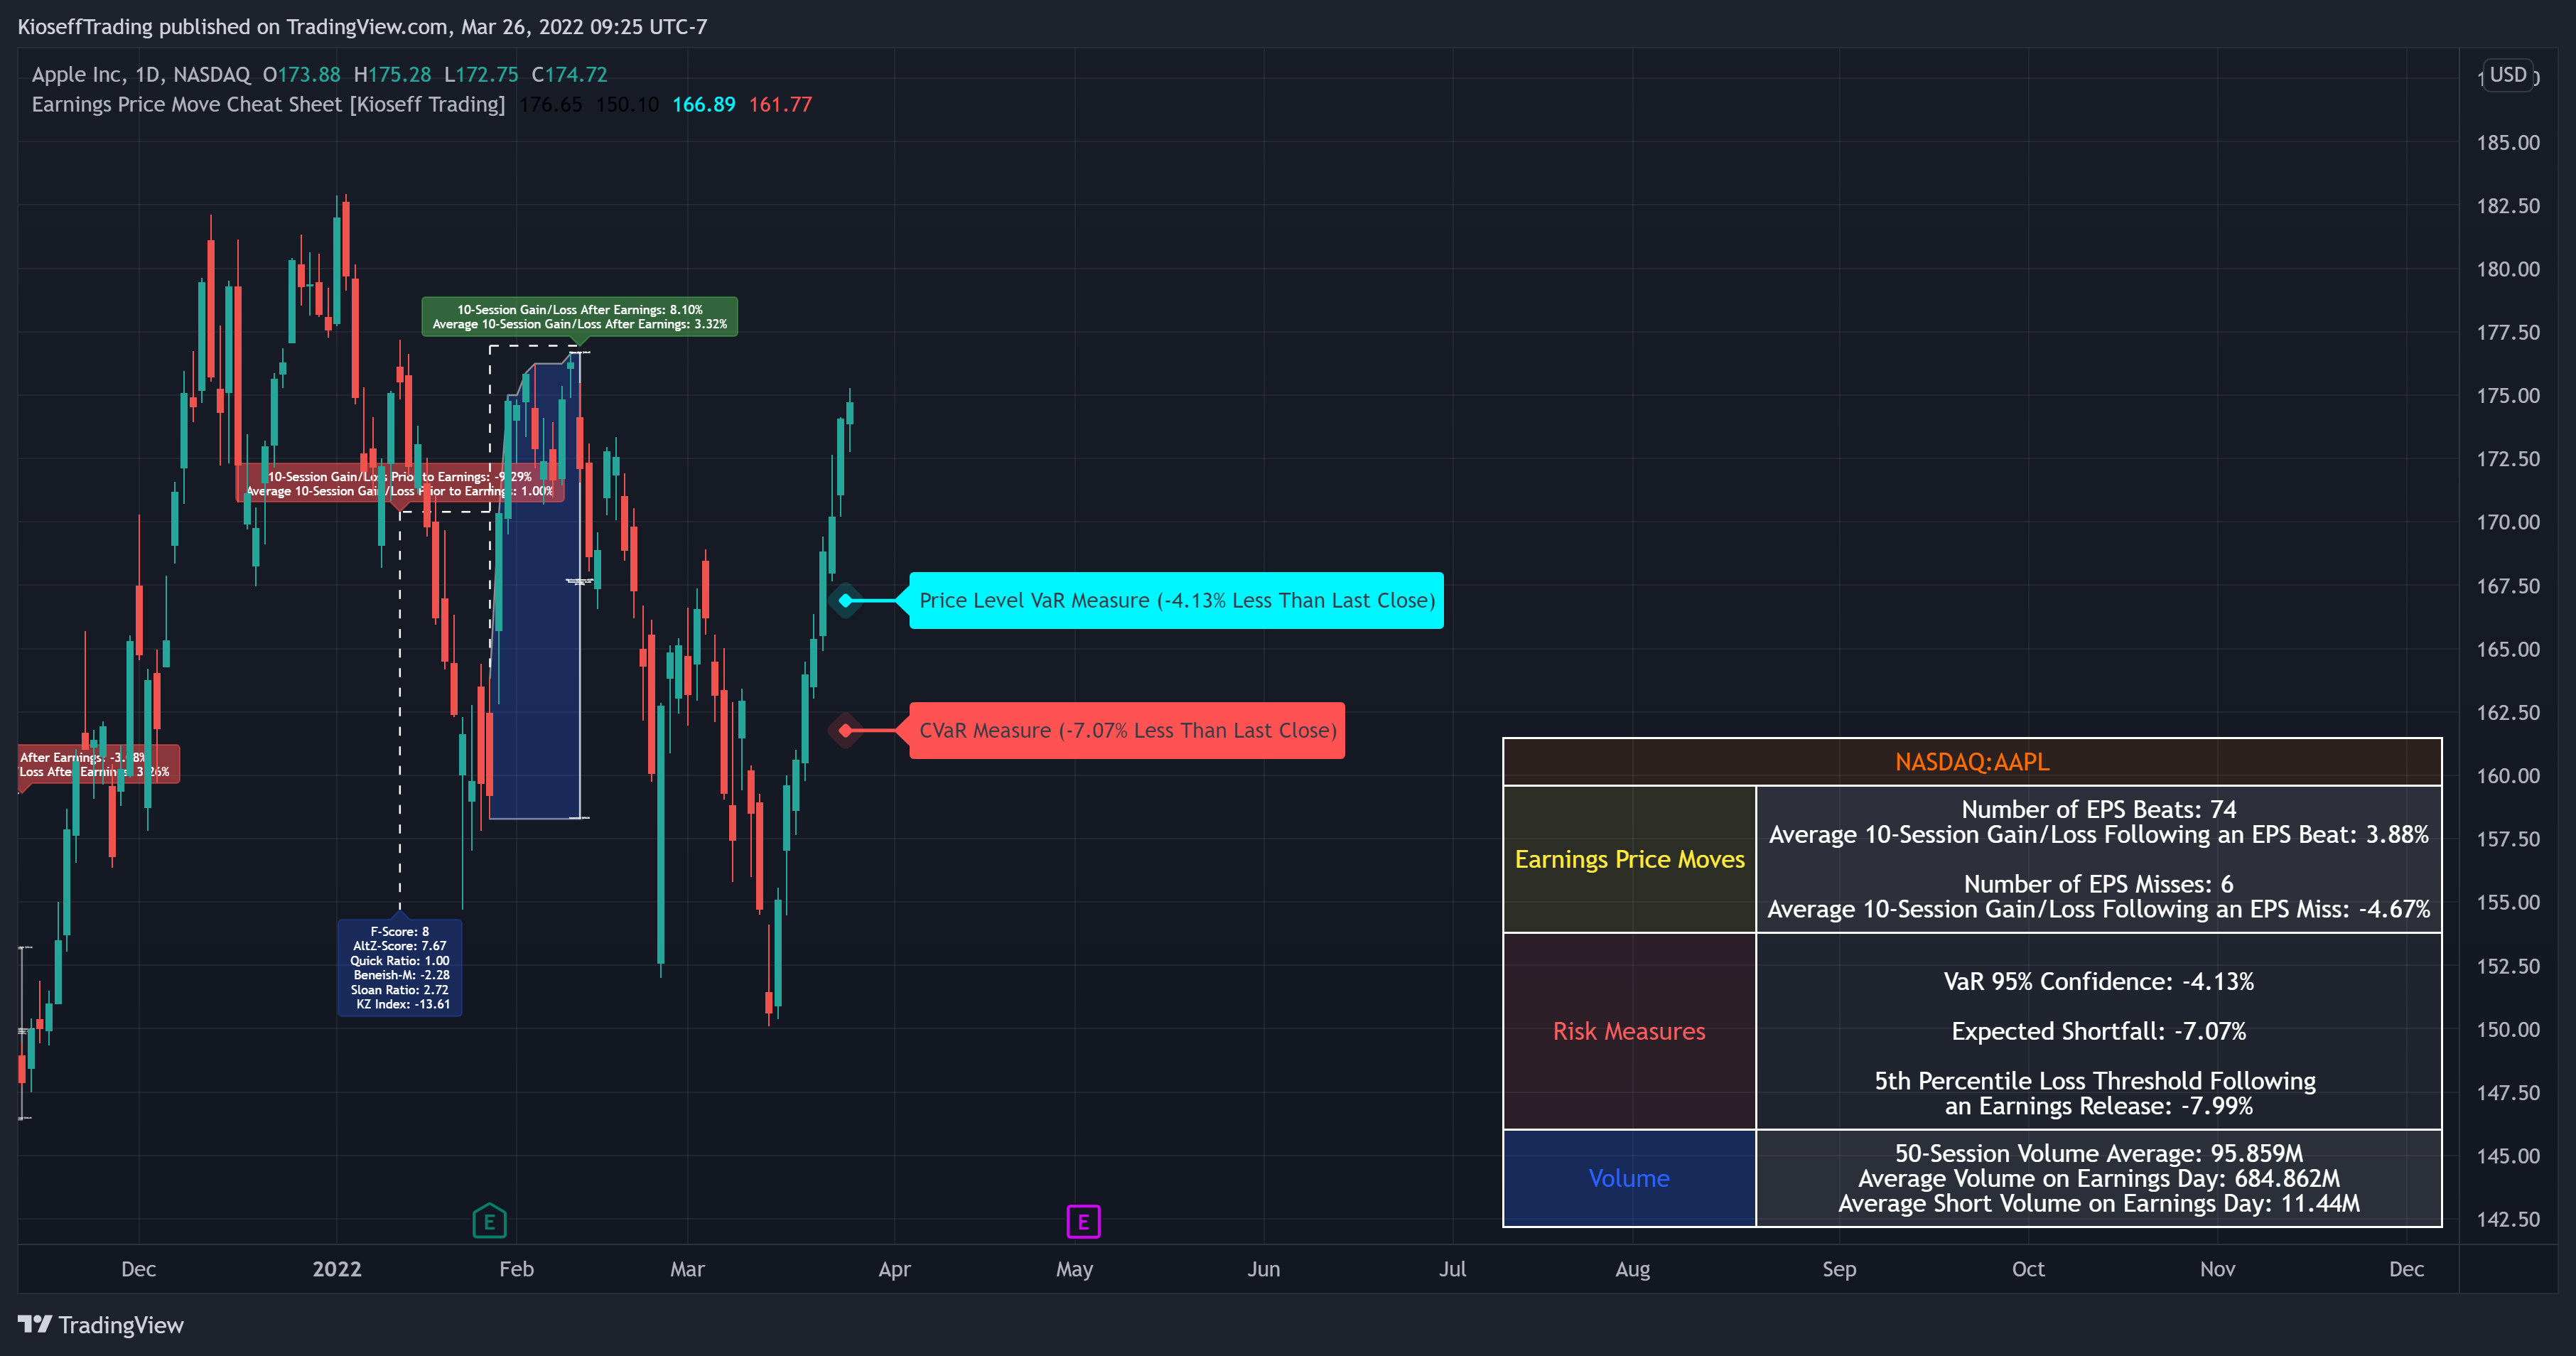Click the CVaR Measure red label
Image resolution: width=2576 pixels, height=1356 pixels.
click(1127, 730)
